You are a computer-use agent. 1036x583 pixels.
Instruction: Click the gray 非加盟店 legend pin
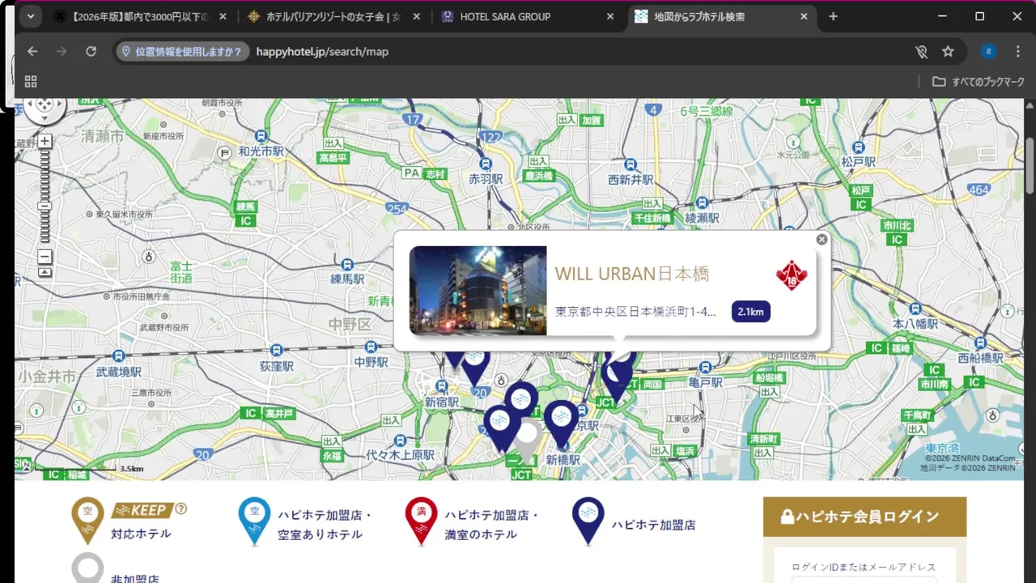tap(87, 568)
